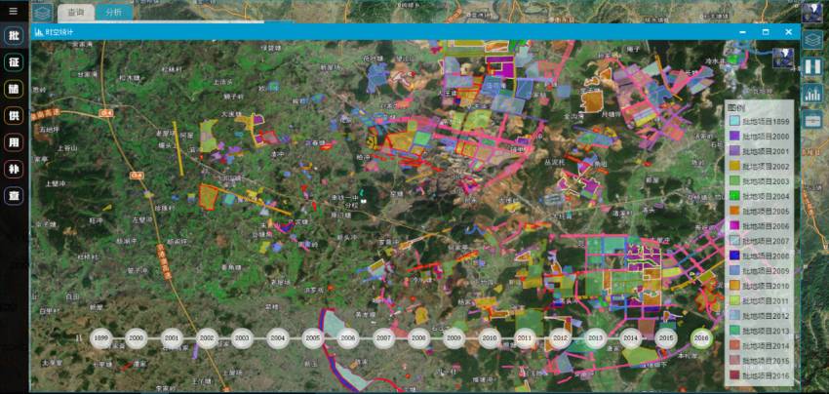Select the 补 sidebar icon
This screenshot has height=394, width=829.
14,169
